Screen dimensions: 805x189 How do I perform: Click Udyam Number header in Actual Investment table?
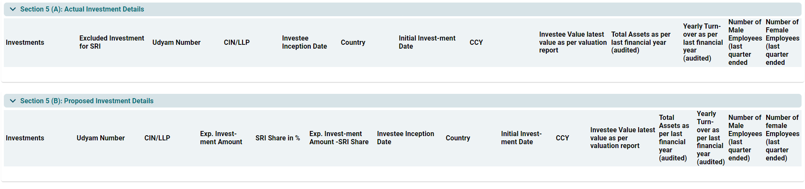point(176,42)
